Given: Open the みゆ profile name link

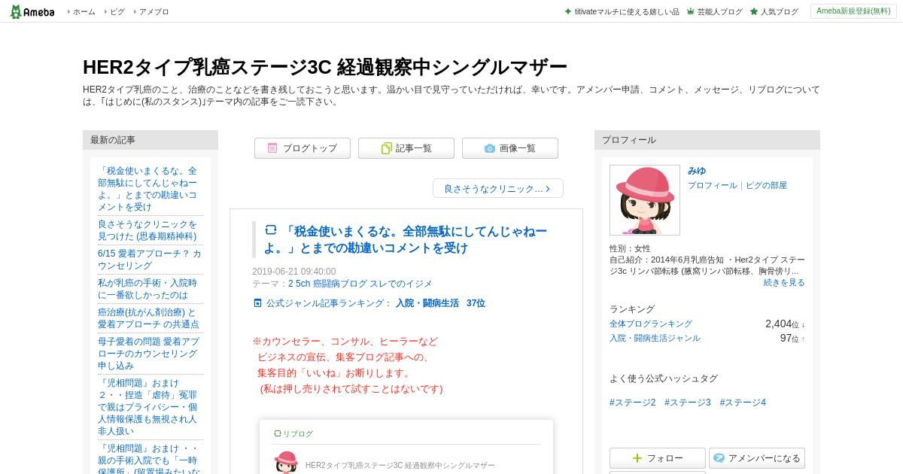Looking at the screenshot, I should (697, 171).
